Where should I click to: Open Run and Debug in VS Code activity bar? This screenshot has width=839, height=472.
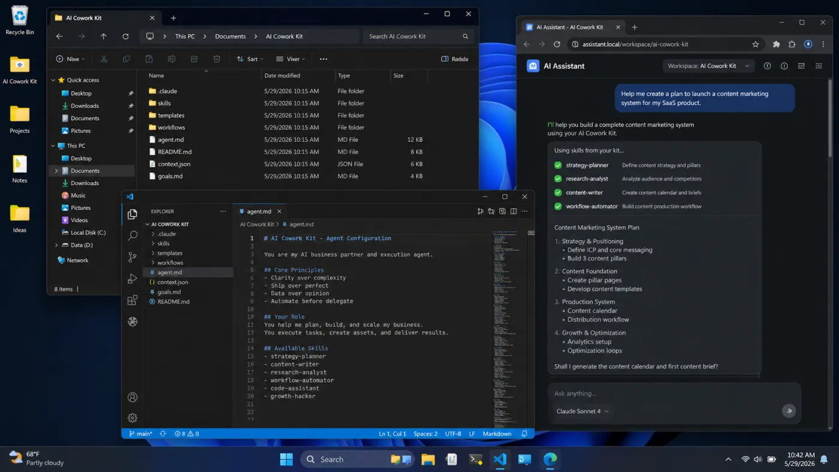132,279
